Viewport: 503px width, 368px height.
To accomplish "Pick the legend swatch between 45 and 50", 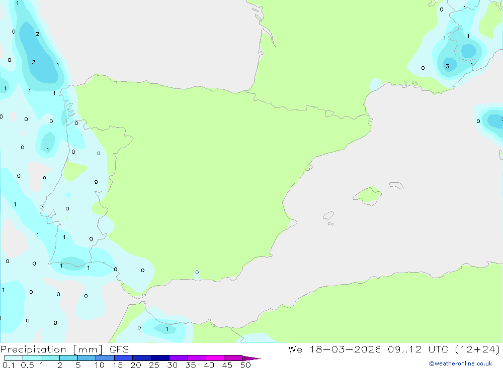I will click(233, 358).
